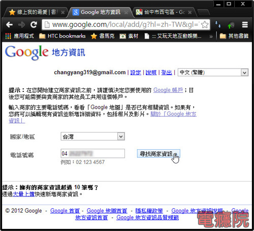
Task: Open the 大量上傳 link
Action: [x=24, y=194]
